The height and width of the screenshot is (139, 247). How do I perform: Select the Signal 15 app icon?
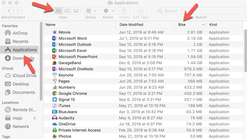tap(55, 100)
